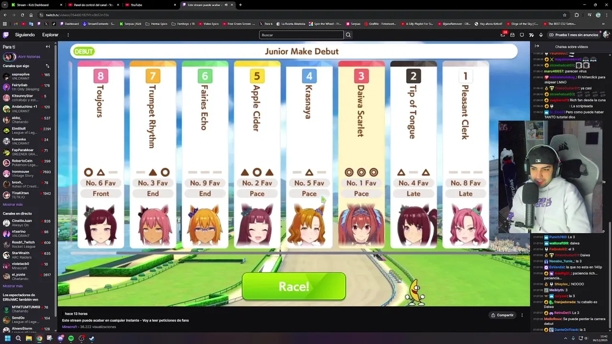The height and width of the screenshot is (344, 612).
Task: Collapse the Para ti sidebar
Action: pyautogui.click(x=48, y=47)
